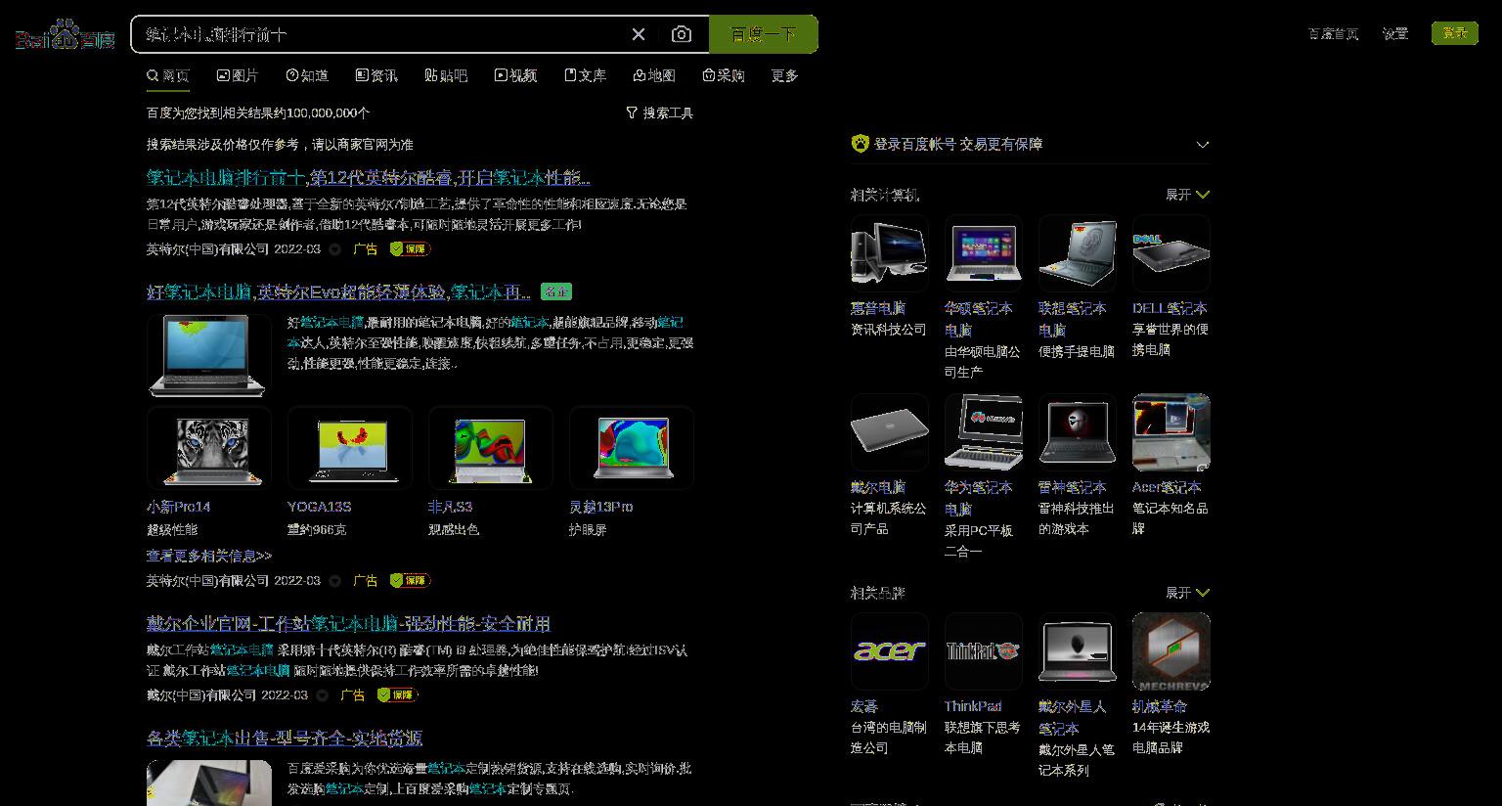Click the green 登录 button
1502x806 pixels.
pos(1454,33)
